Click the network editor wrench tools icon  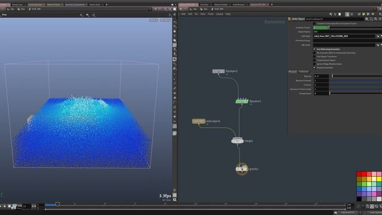[331, 14]
